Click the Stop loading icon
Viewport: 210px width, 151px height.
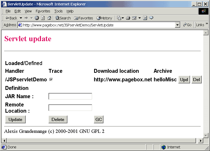point(37,18)
